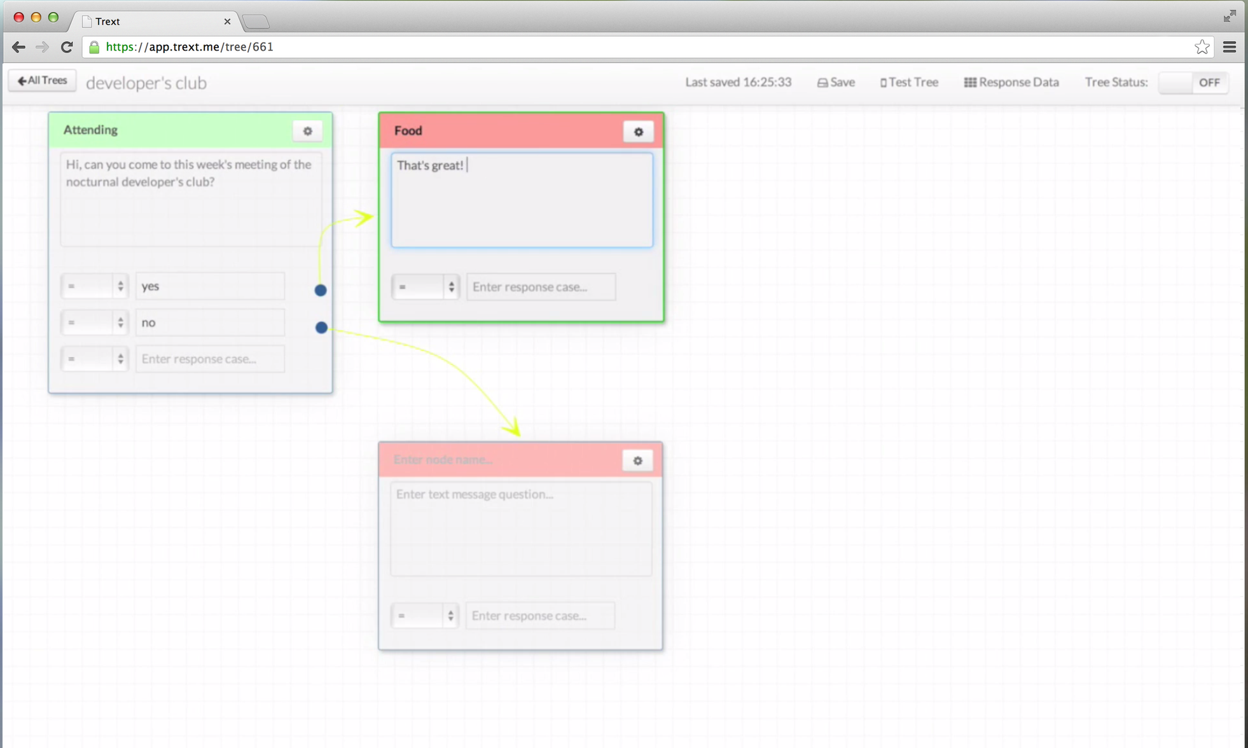Go back to All Trees
The width and height of the screenshot is (1248, 748).
tap(43, 81)
